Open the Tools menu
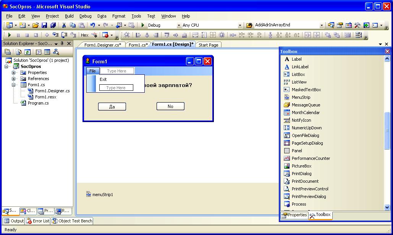The width and height of the screenshot is (393, 235). pos(136,16)
